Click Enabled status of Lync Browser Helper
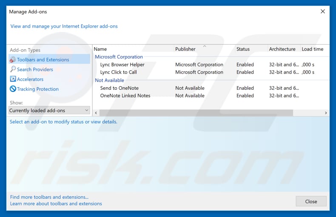Screen dimensions: 336x217 tap(245, 65)
